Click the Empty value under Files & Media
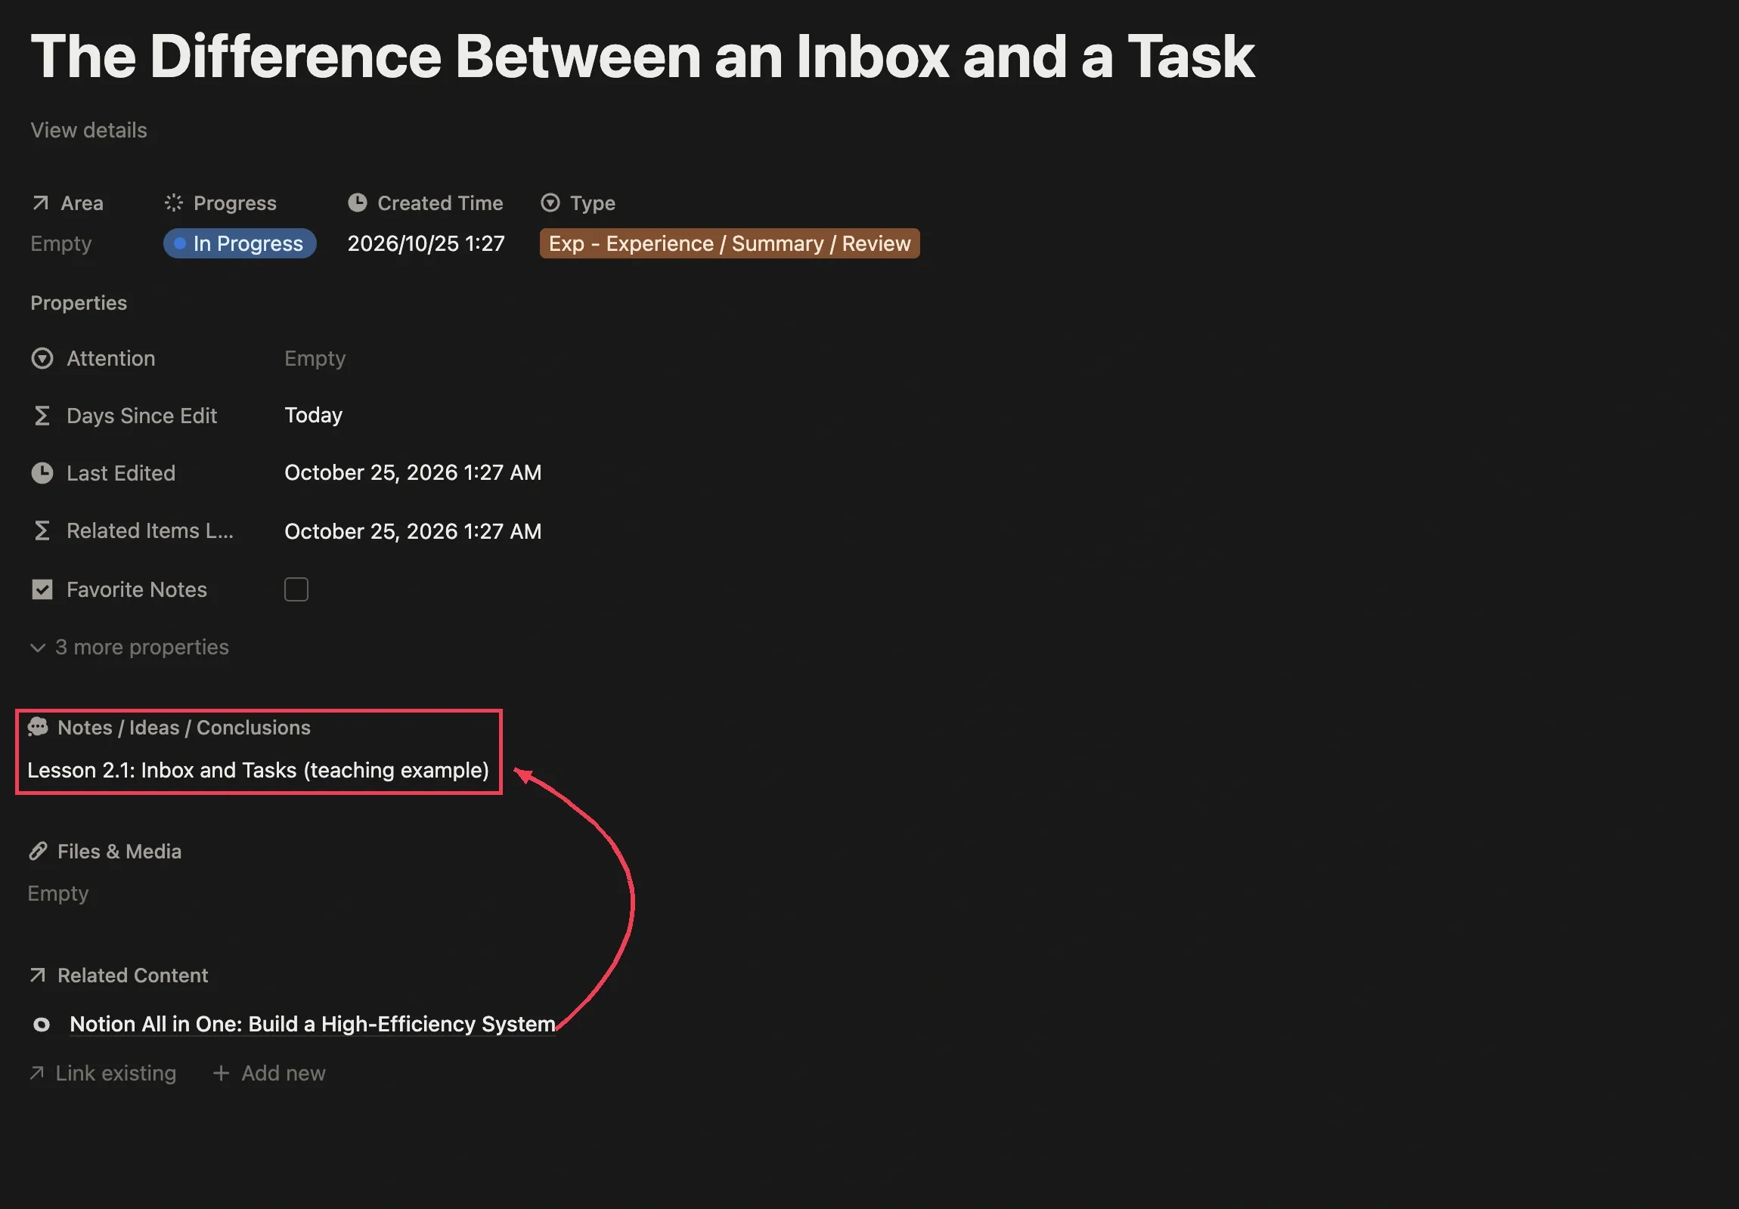The width and height of the screenshot is (1739, 1209). 58,893
